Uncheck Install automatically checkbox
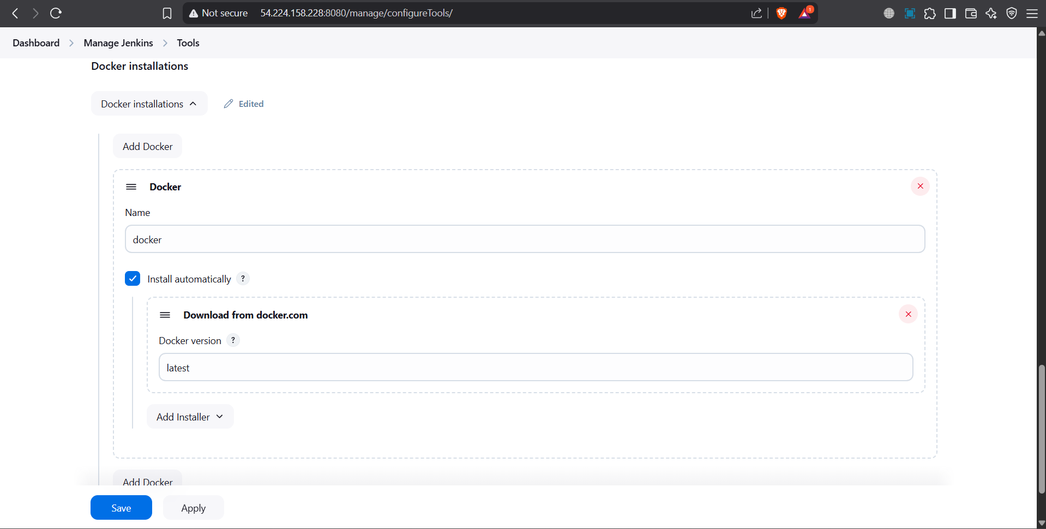Viewport: 1046px width, 529px height. tap(133, 279)
